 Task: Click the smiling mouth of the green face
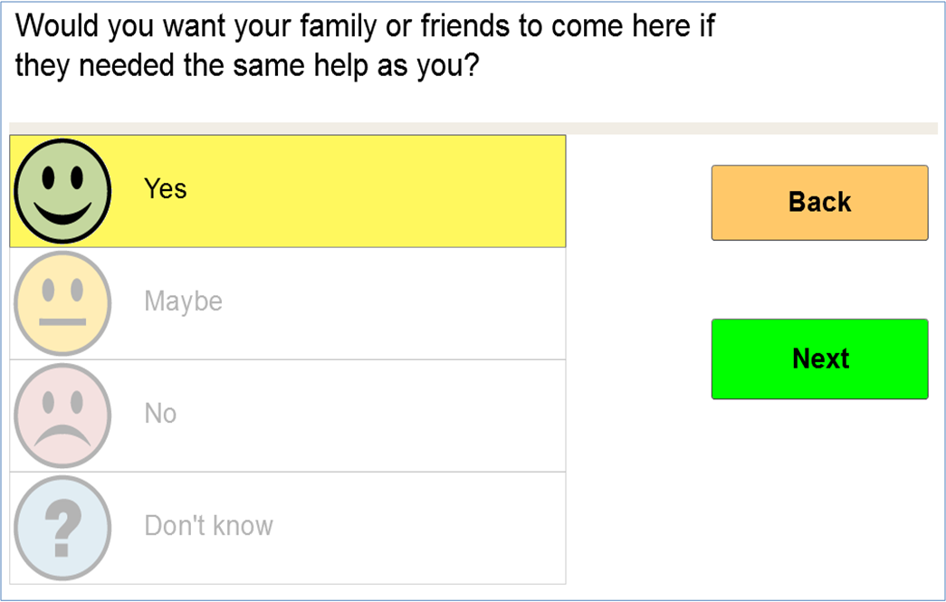(x=62, y=214)
